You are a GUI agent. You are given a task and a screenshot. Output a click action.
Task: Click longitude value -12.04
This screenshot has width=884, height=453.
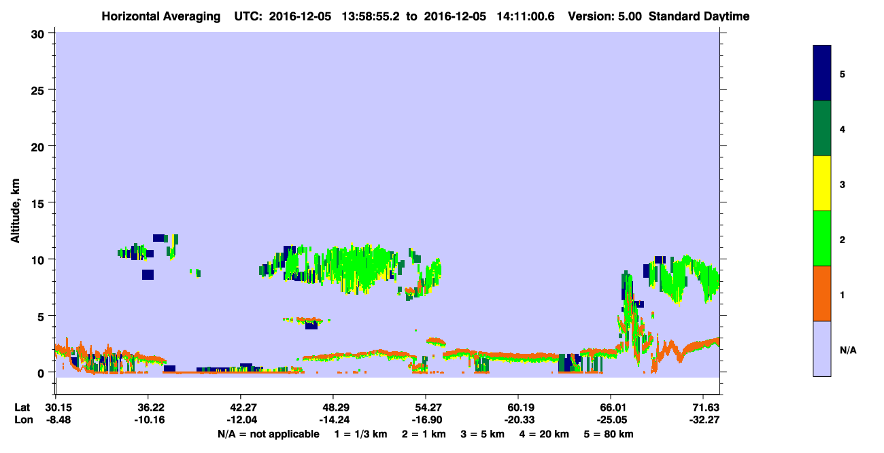[241, 420]
